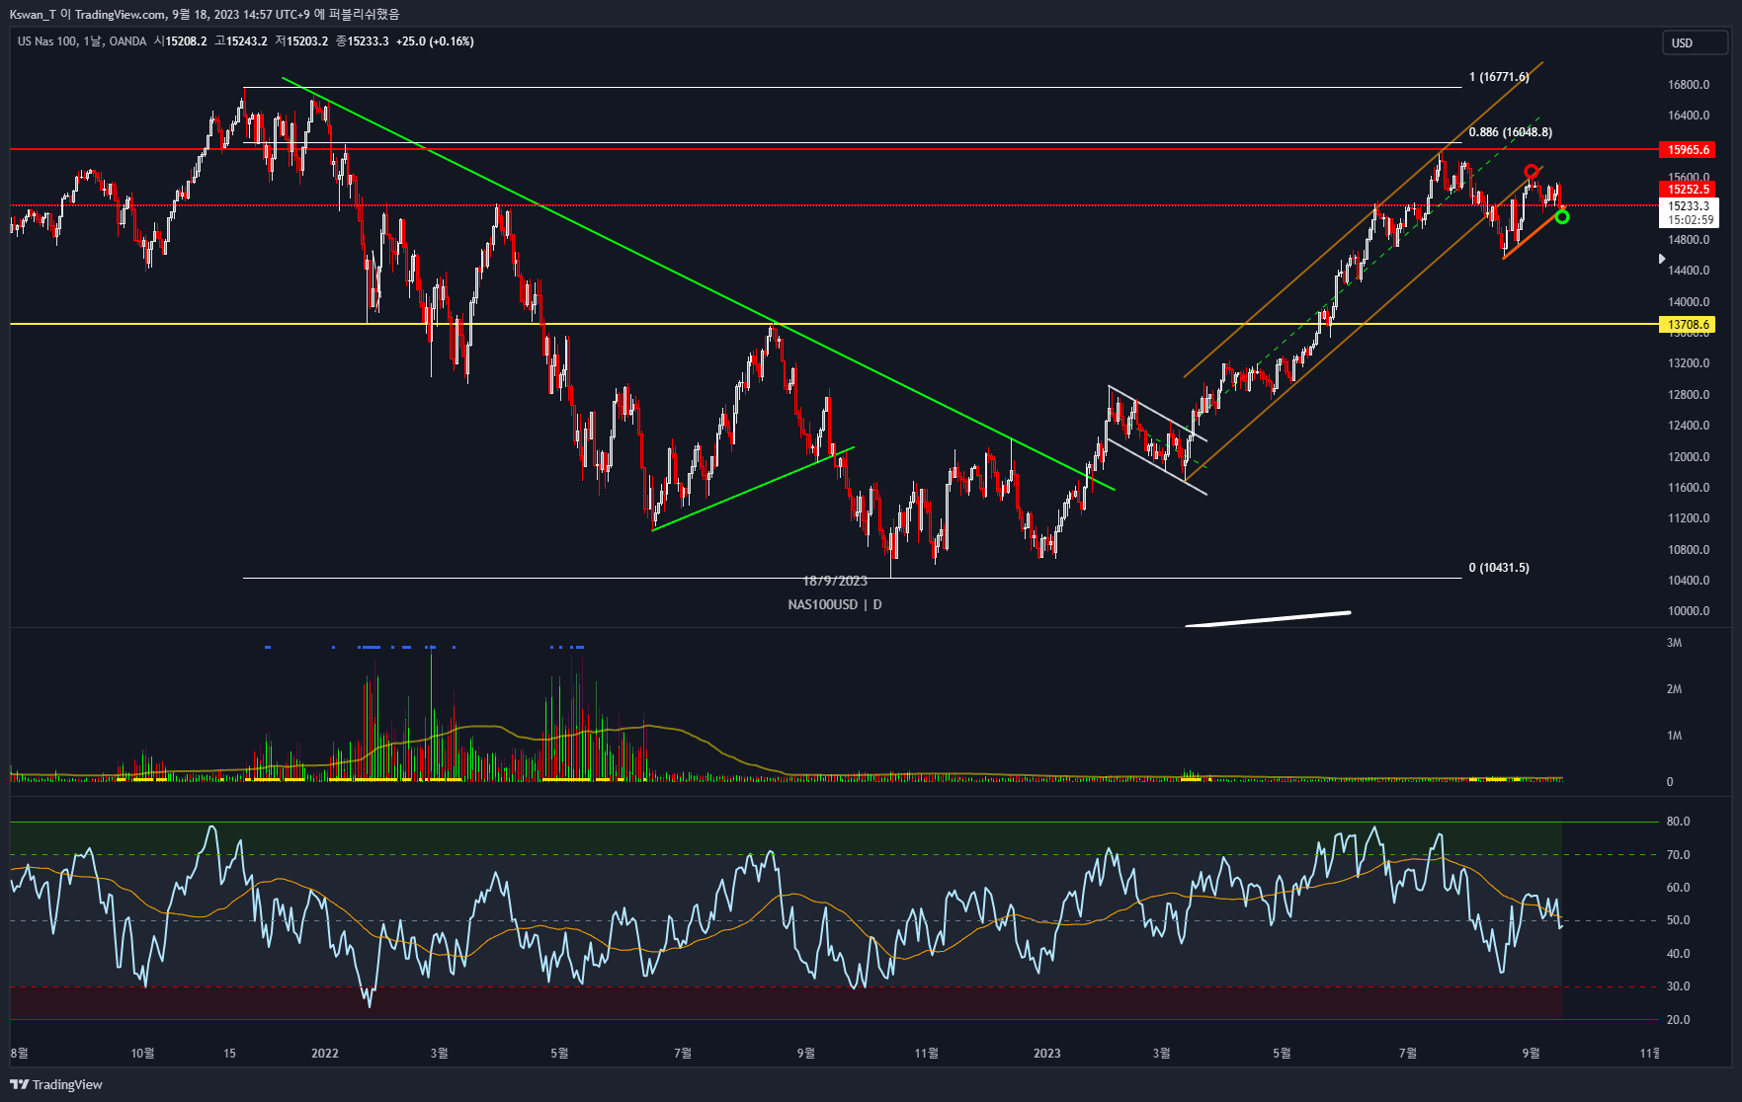
Task: Select the red circle marker near the recent high
Action: (1531, 172)
